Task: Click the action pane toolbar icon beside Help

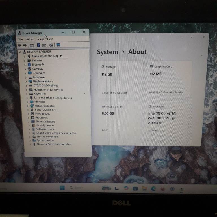Action: click(x=44, y=45)
